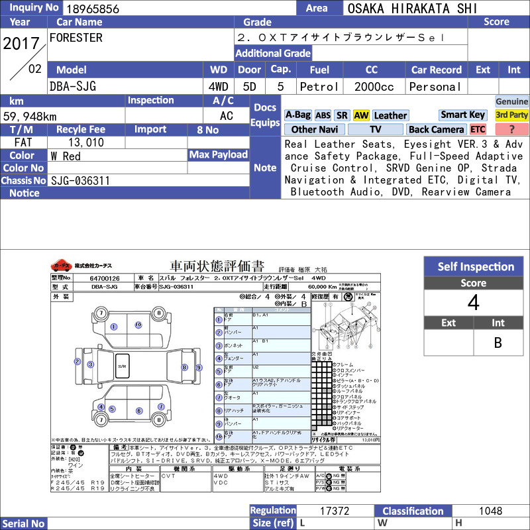
Task: Click interior grade B under Int
Action: click(x=498, y=343)
